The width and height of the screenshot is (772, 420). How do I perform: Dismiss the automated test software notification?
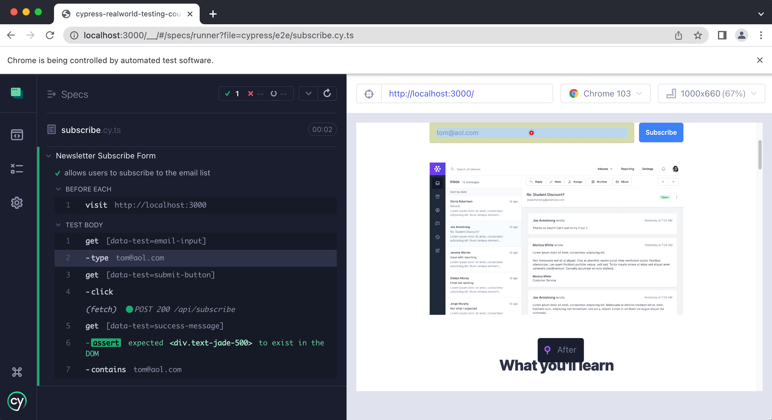click(x=760, y=60)
